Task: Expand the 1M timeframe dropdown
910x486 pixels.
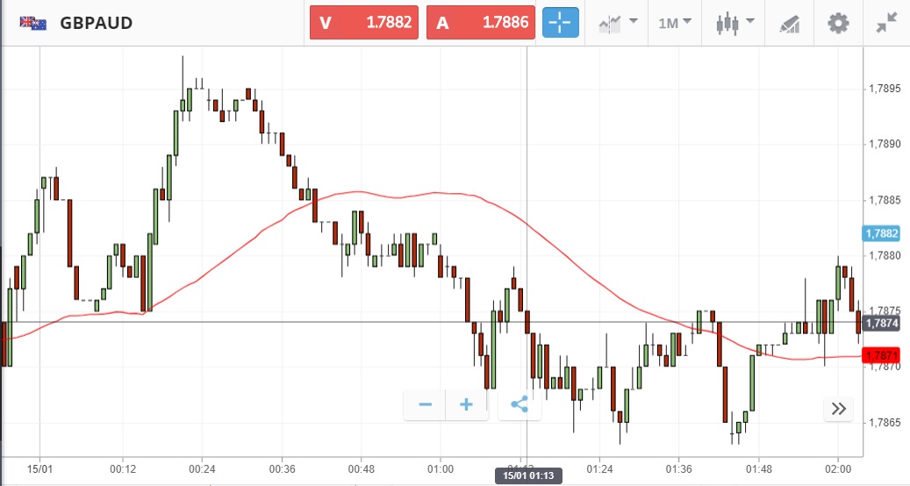Action: pos(675,23)
